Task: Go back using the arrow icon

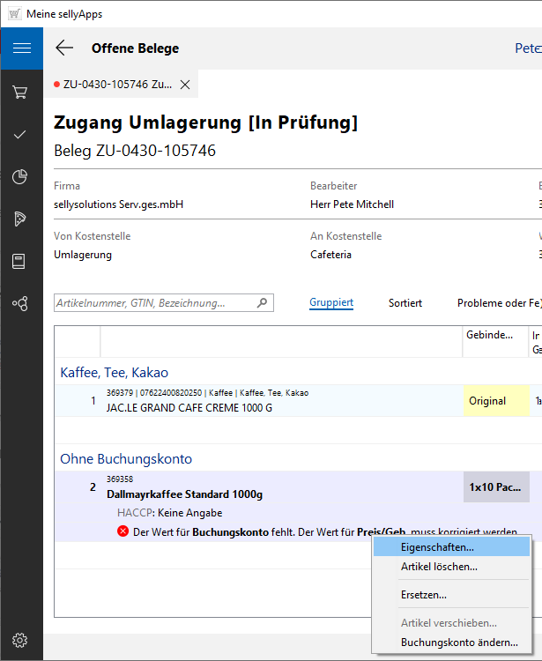Action: (64, 48)
